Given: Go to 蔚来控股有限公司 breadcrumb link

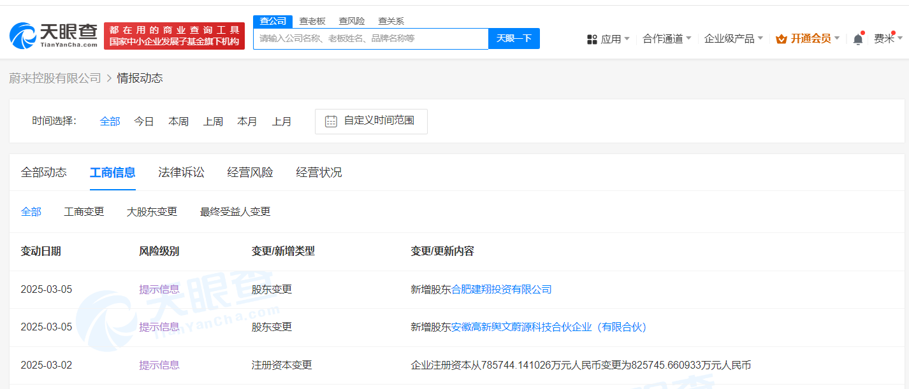Looking at the screenshot, I should coord(55,78).
